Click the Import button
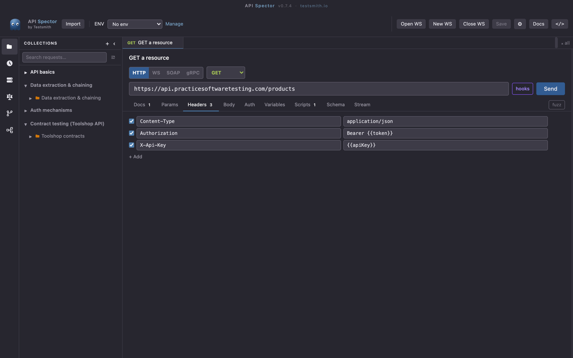 tap(73, 24)
